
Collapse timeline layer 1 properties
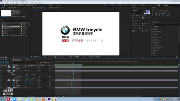click(x=7, y=67)
